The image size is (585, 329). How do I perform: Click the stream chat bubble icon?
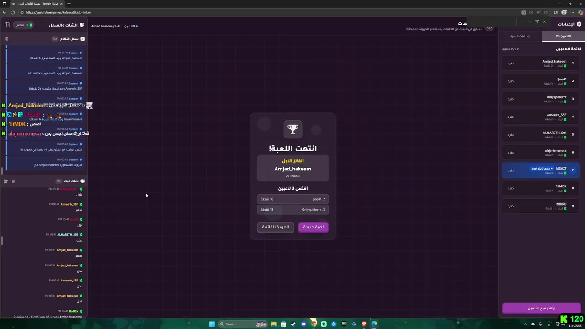[83, 181]
